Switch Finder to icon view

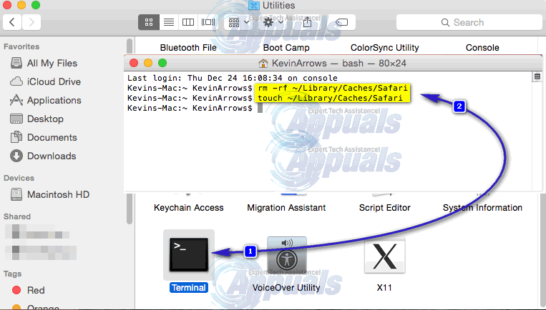tap(149, 23)
